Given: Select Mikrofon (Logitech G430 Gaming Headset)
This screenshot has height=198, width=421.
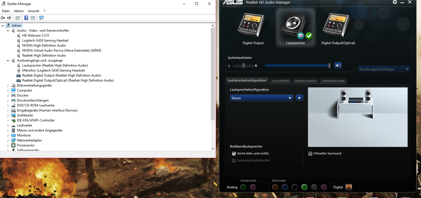Looking at the screenshot, I should point(54,70).
